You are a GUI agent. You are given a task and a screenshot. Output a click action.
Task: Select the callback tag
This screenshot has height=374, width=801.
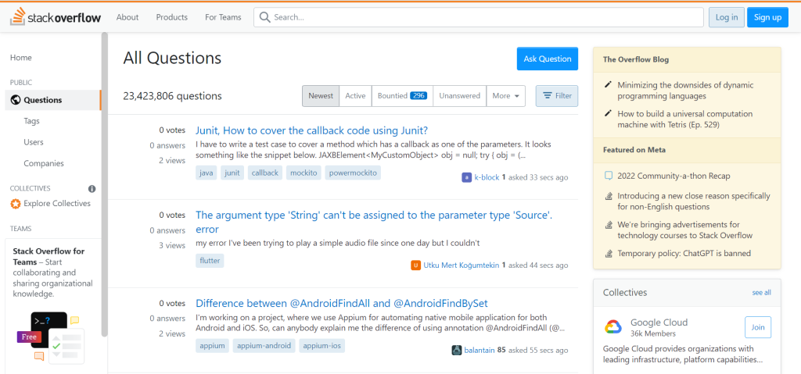click(x=265, y=173)
